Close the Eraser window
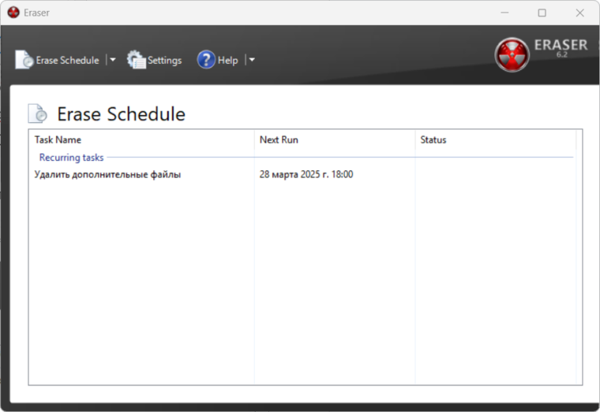Viewport: 600px width, 412px height. [x=579, y=13]
